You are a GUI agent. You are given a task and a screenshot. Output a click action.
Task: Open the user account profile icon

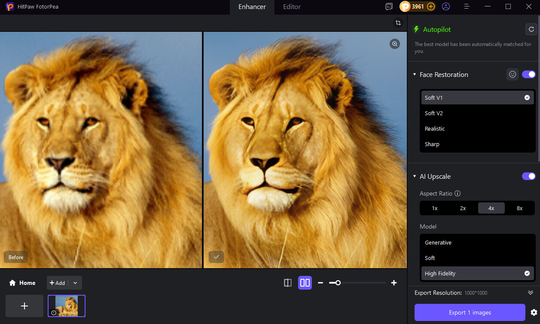[446, 6]
